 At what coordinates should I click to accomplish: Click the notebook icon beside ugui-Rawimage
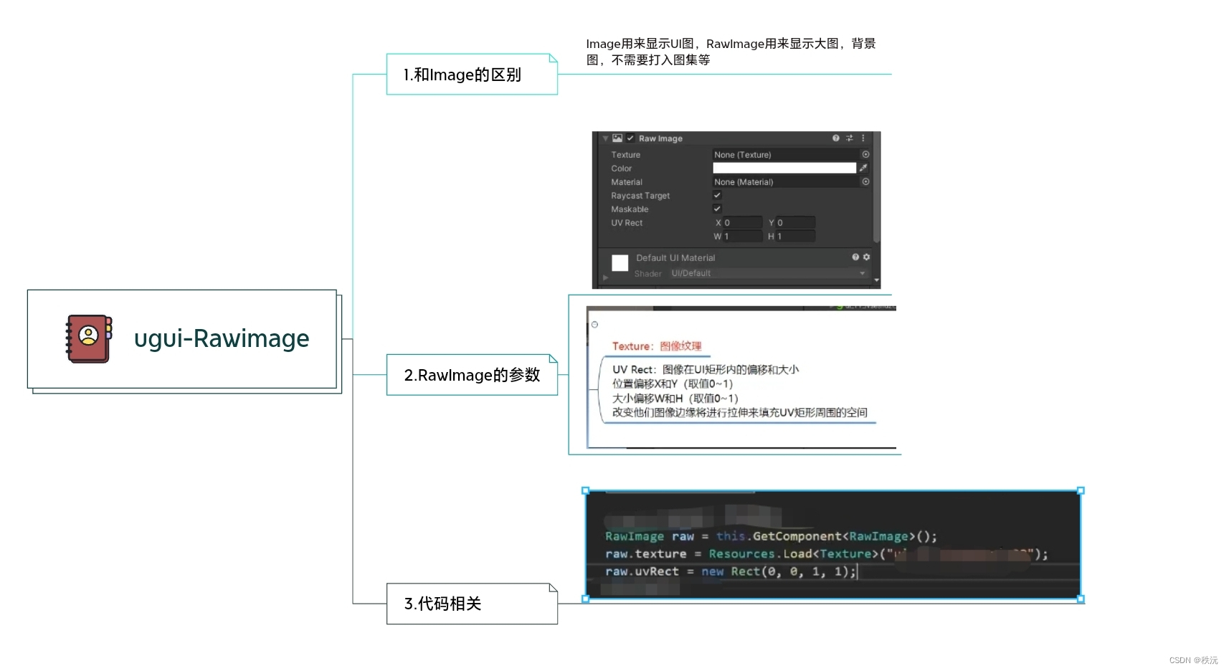[x=89, y=338]
